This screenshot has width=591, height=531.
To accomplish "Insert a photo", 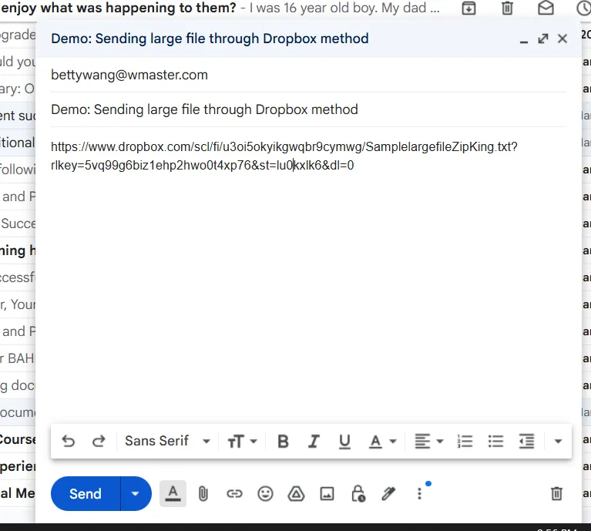I will coord(327,494).
